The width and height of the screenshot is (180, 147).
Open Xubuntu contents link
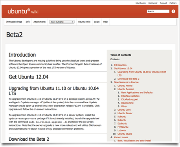[122, 120]
